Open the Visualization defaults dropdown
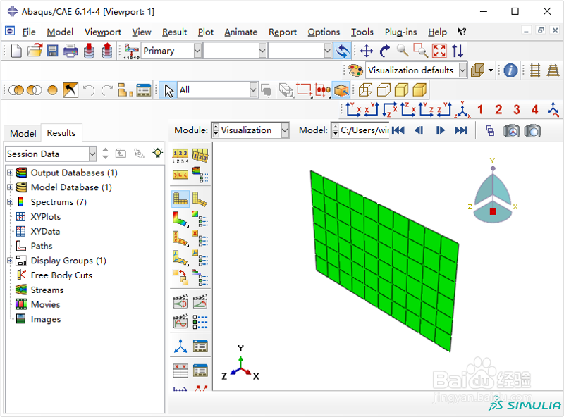 (x=463, y=70)
